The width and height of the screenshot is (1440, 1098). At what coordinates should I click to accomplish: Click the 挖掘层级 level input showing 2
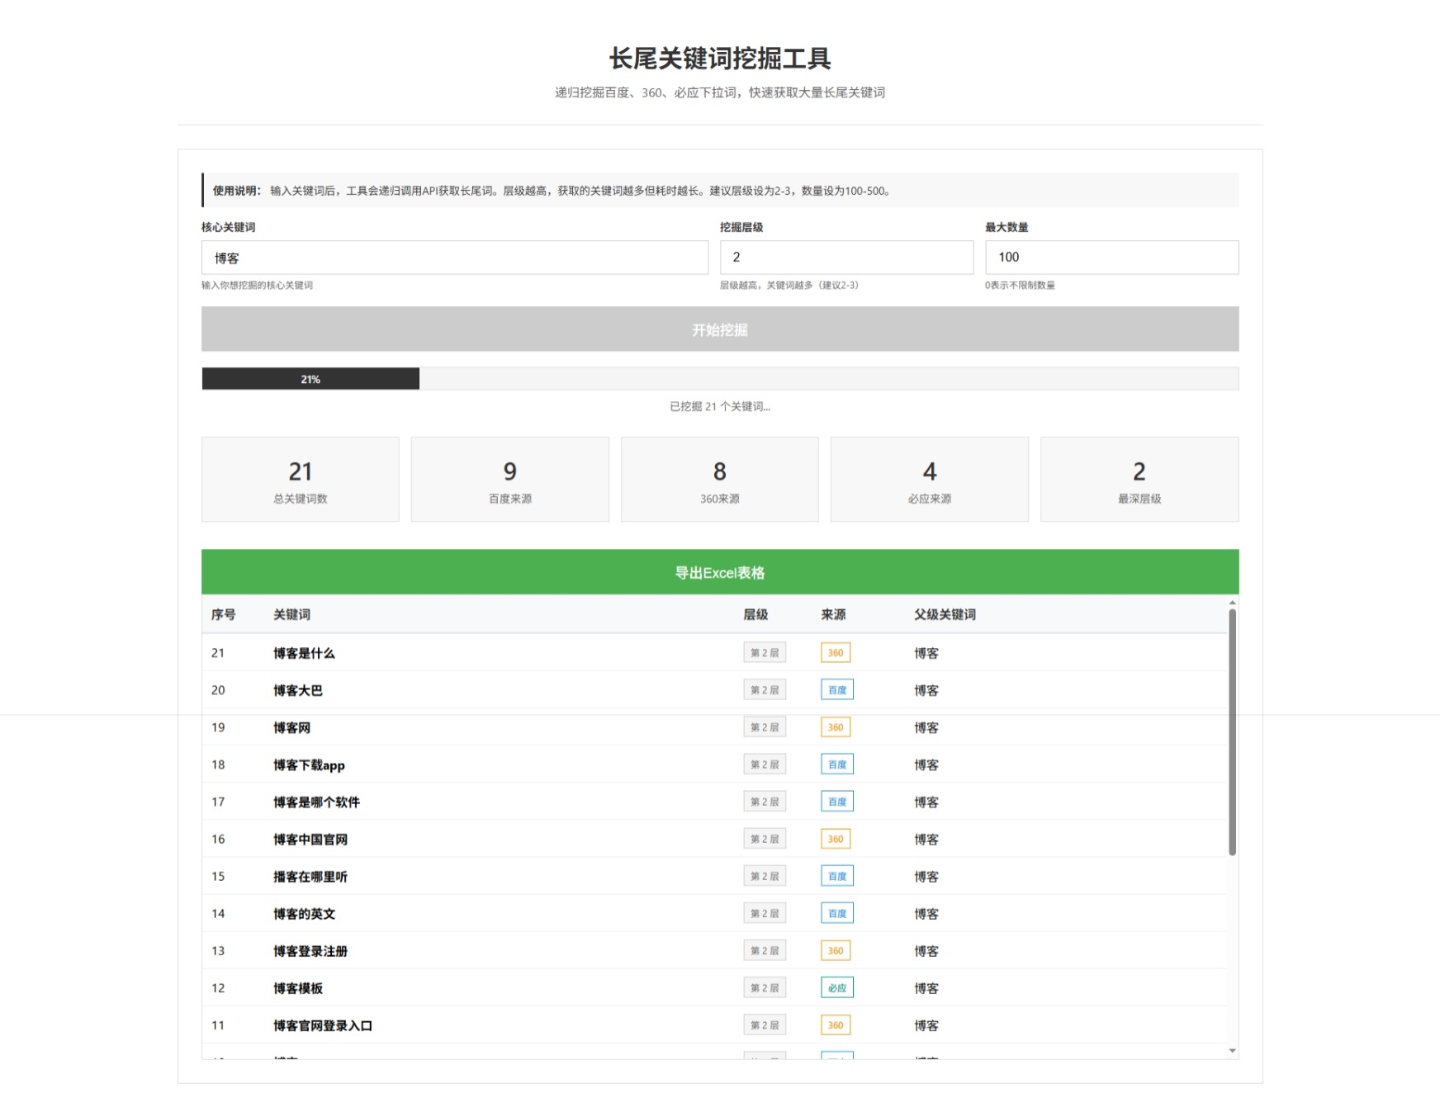coord(846,258)
